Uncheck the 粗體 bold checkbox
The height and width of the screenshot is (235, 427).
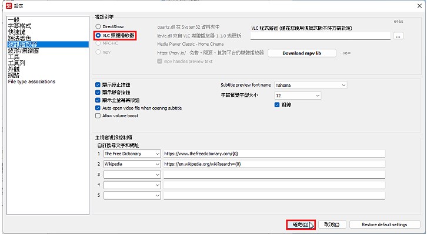(278, 105)
